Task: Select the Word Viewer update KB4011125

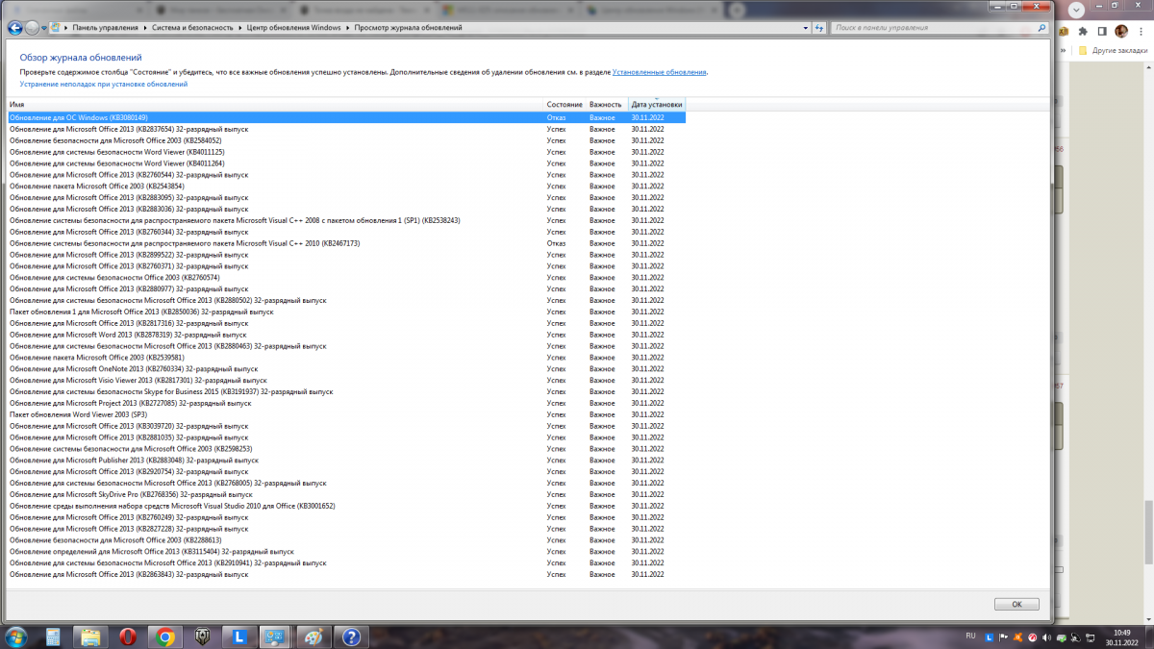Action: click(x=346, y=152)
